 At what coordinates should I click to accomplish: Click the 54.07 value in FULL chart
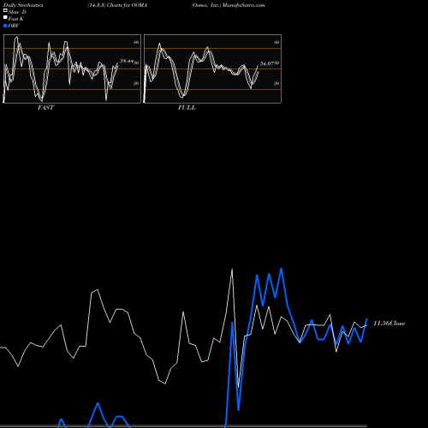[267, 63]
